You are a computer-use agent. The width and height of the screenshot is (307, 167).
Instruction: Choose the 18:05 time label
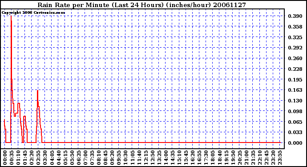click(213, 158)
